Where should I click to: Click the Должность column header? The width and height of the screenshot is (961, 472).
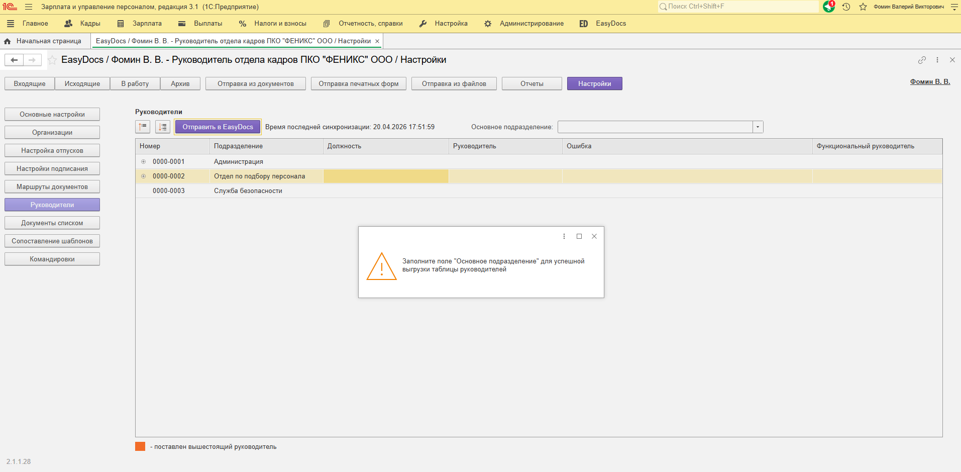tap(386, 146)
